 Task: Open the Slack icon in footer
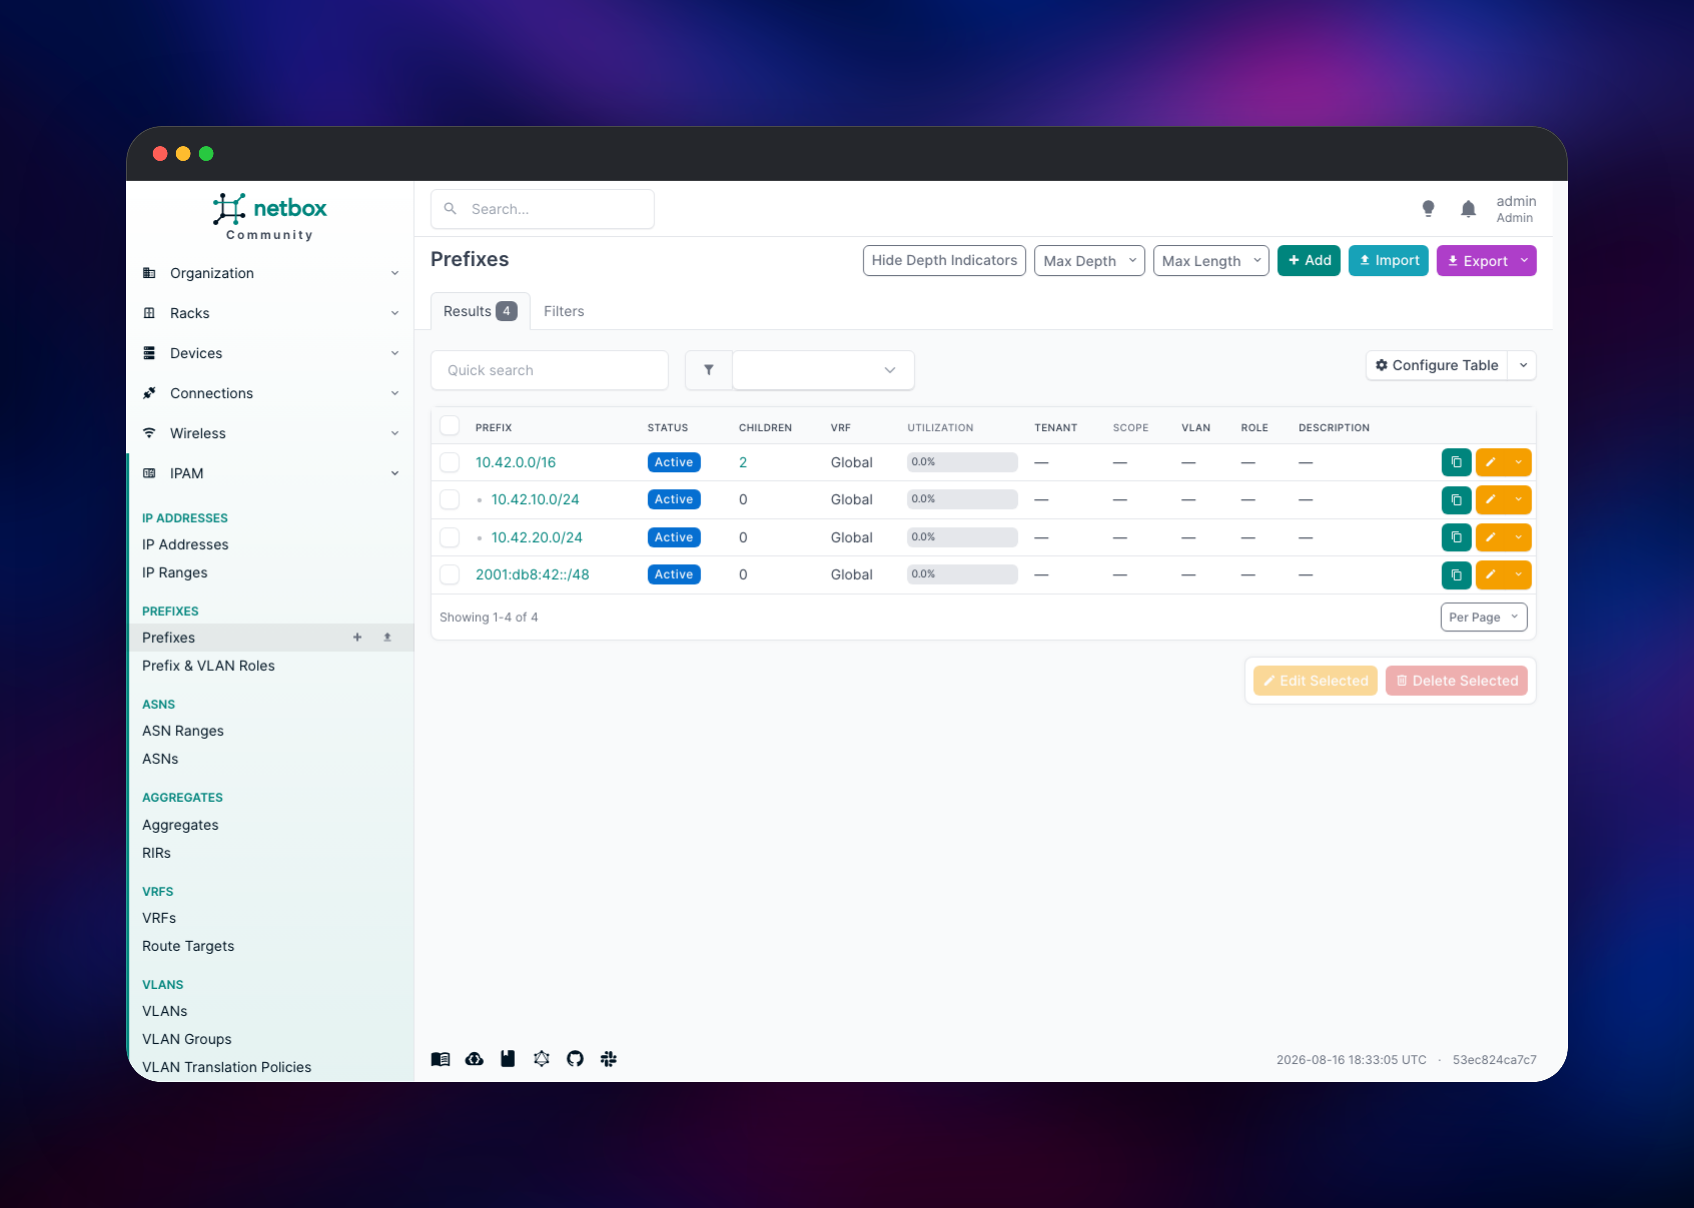pyautogui.click(x=608, y=1058)
